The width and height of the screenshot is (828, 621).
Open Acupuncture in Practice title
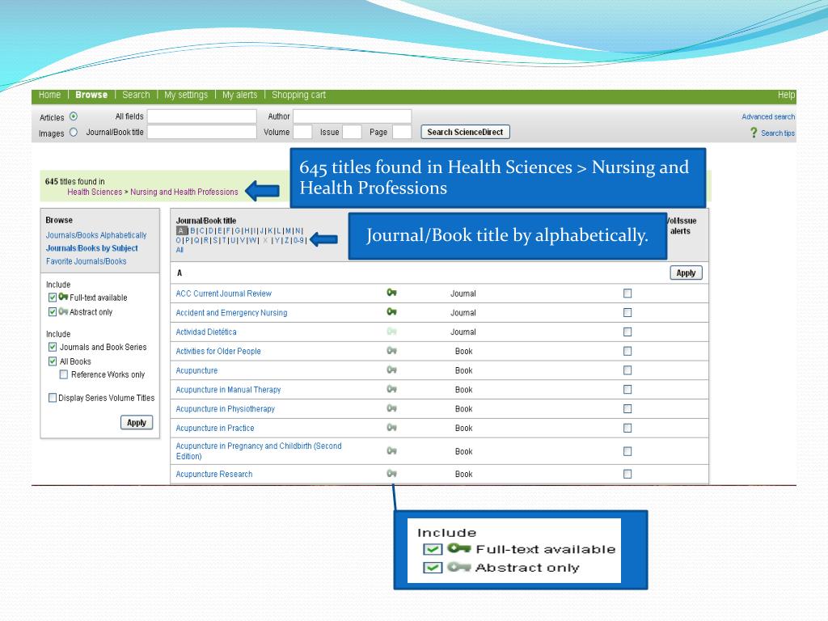pos(215,428)
